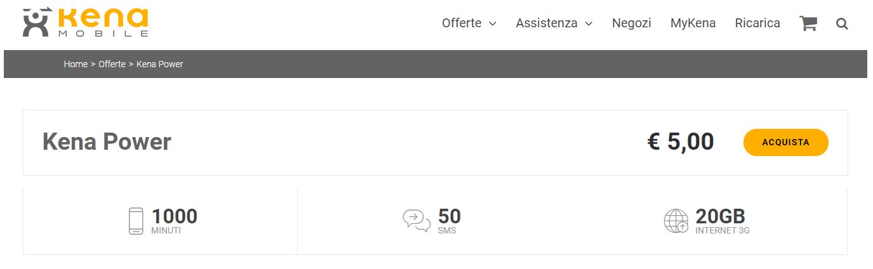Screen dimensions: 873x269
Task: Expand the Offerte dropdown chevron
Action: (x=493, y=24)
